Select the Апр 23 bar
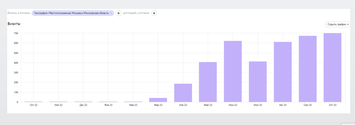The width and height of the screenshot is (355, 125). click(x=183, y=93)
